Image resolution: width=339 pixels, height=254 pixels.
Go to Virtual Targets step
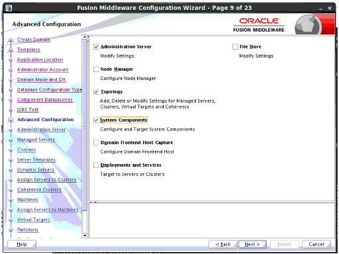pos(33,220)
